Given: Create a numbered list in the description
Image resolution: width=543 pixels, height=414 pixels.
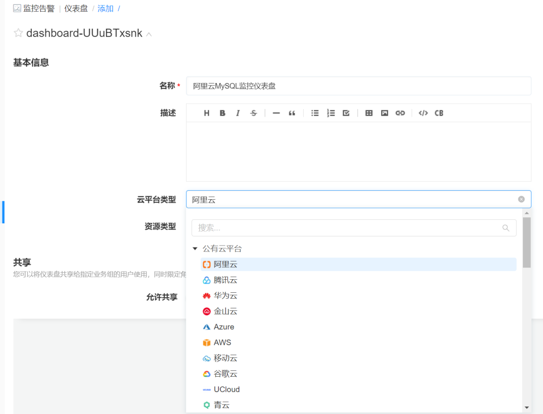Looking at the screenshot, I should [x=330, y=113].
